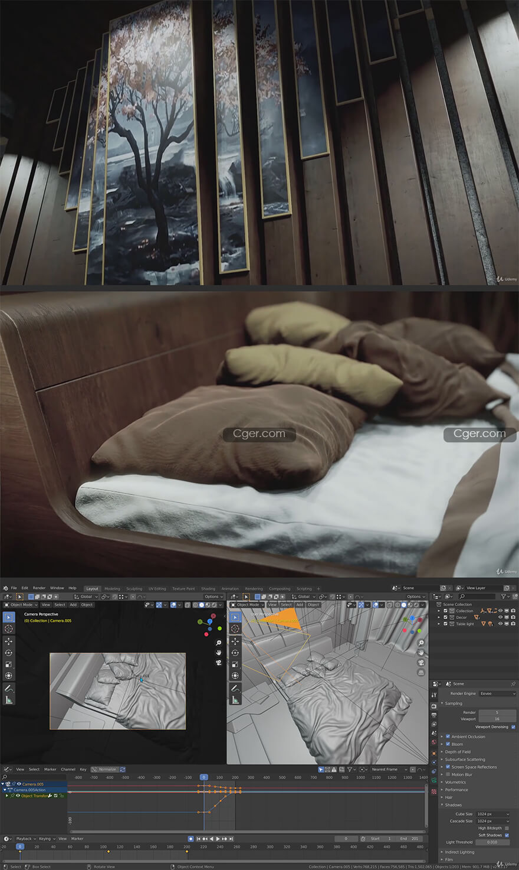Adjust the Render samples value field
Viewport: 519px width, 870px height.
(497, 712)
